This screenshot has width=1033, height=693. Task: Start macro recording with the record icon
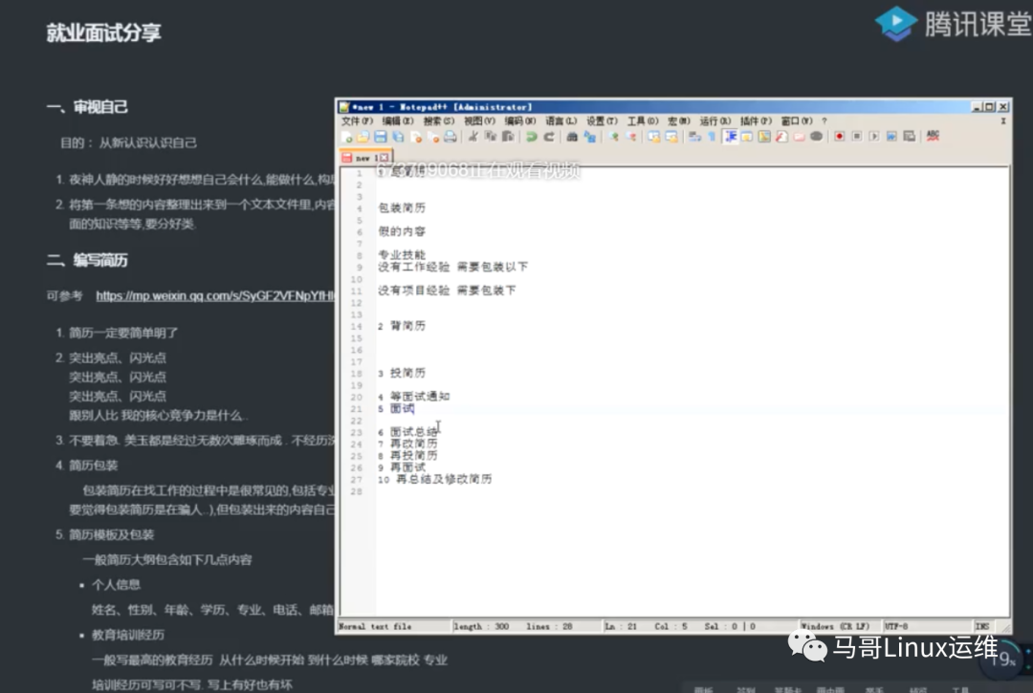pos(840,136)
